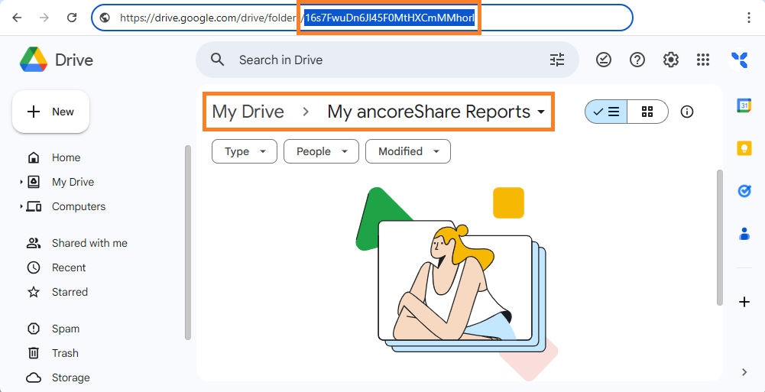The height and width of the screenshot is (392, 765).
Task: Click the Drive wordmark text
Action: (74, 60)
